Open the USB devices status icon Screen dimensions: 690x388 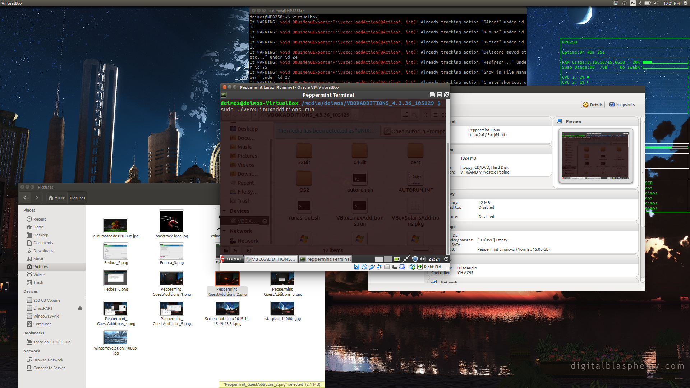pos(372,267)
